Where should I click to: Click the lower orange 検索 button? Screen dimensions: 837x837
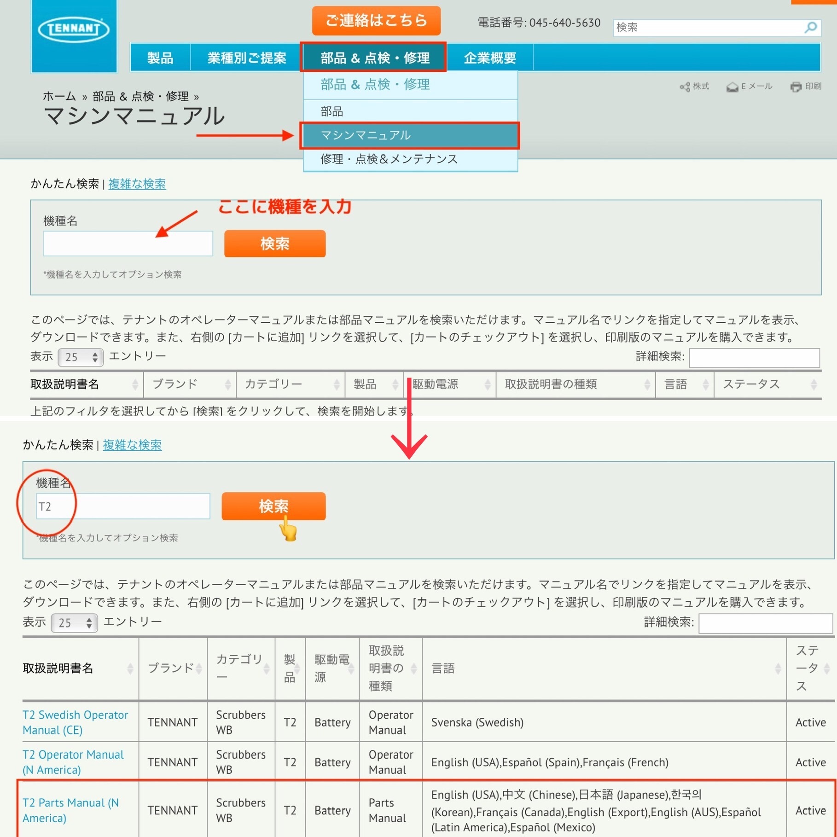(273, 506)
